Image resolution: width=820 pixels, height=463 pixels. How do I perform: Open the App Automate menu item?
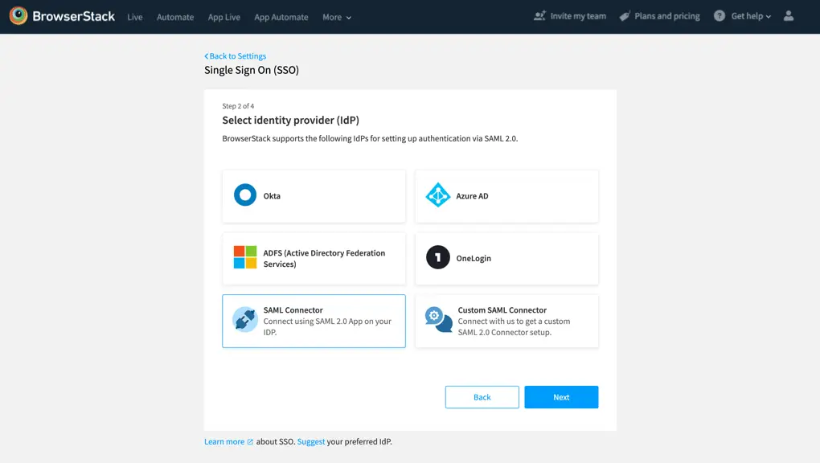click(x=281, y=17)
